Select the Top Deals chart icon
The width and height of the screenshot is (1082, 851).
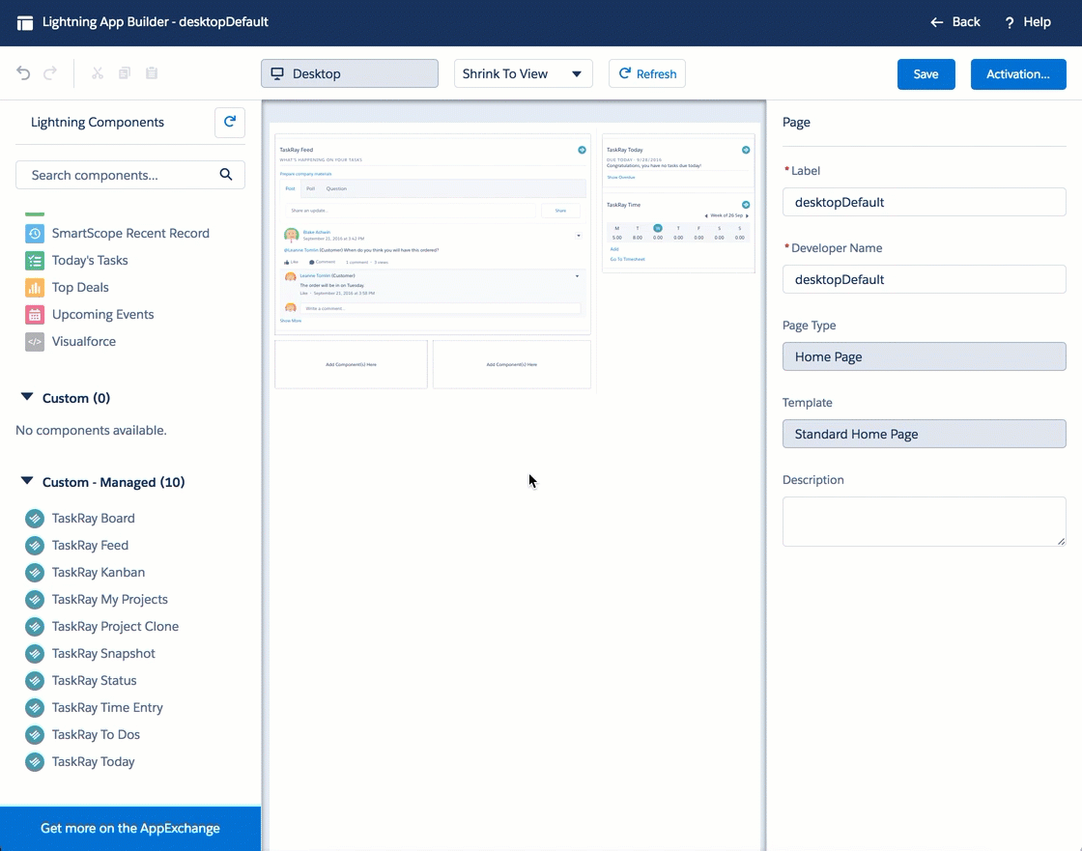click(x=35, y=287)
